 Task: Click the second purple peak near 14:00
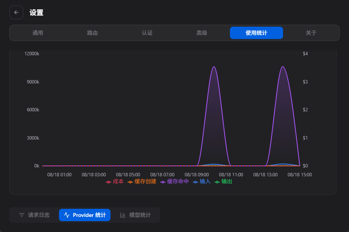tap(283, 67)
